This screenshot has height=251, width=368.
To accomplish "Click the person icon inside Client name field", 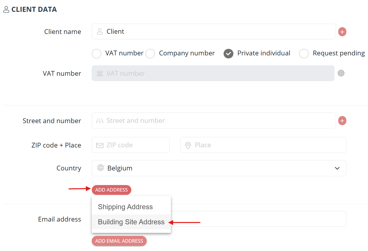I will point(100,31).
